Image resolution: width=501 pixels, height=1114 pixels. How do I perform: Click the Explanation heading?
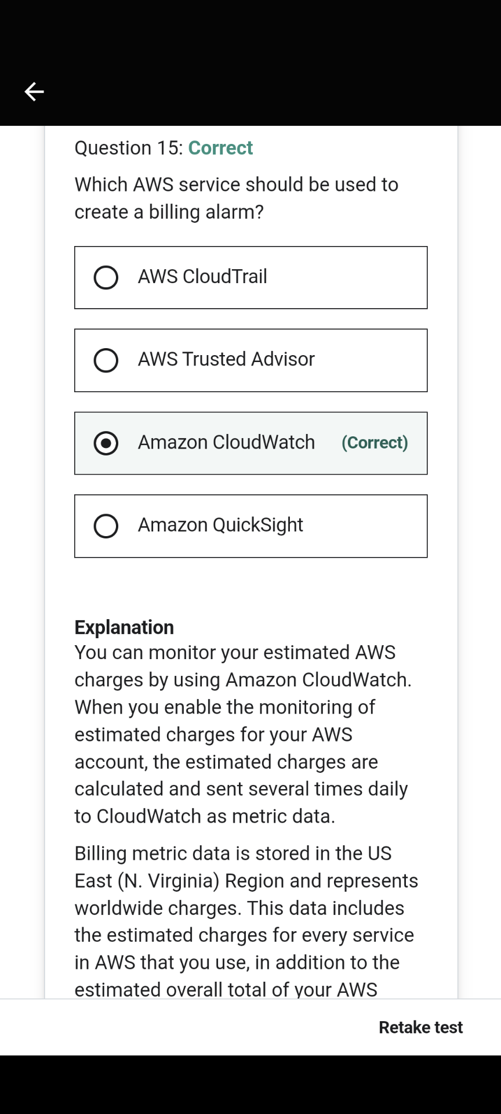point(124,627)
